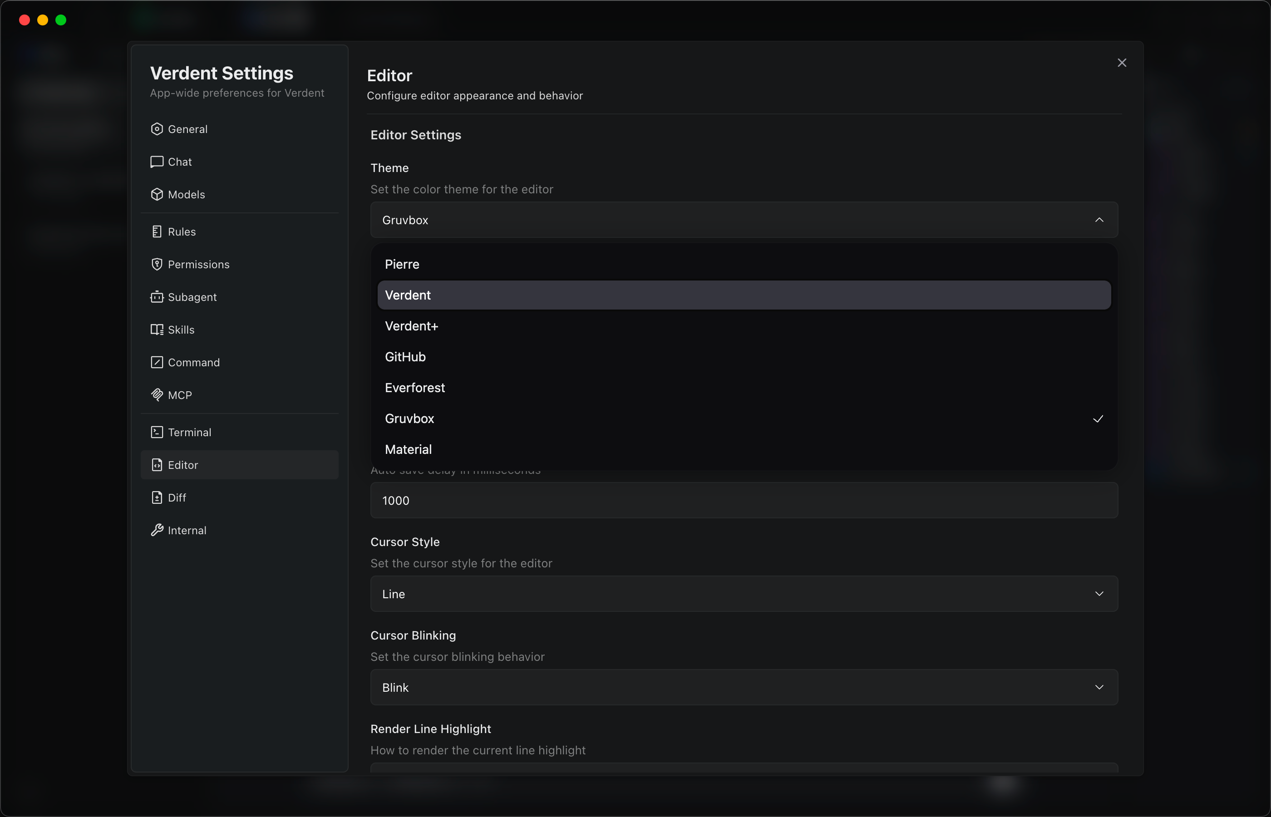
Task: Open the Rules settings section
Action: click(x=182, y=232)
